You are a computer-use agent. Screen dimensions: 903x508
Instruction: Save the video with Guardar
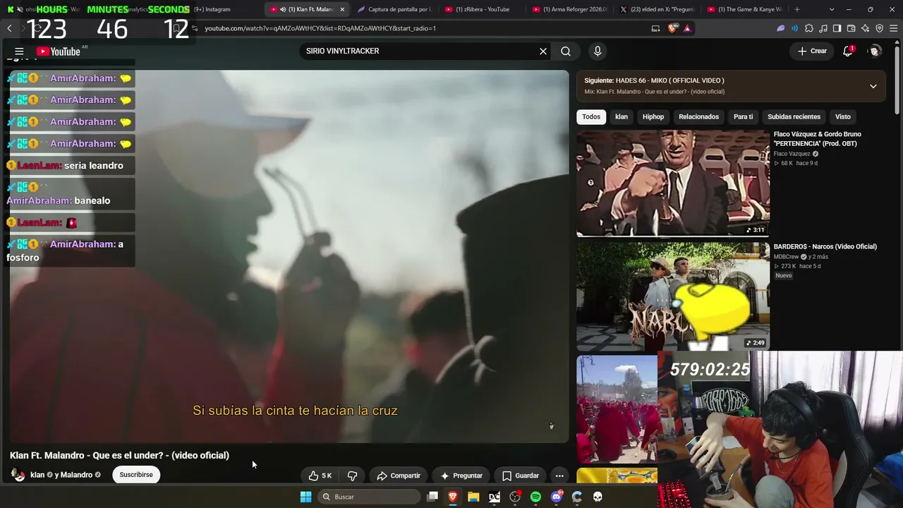(x=521, y=476)
